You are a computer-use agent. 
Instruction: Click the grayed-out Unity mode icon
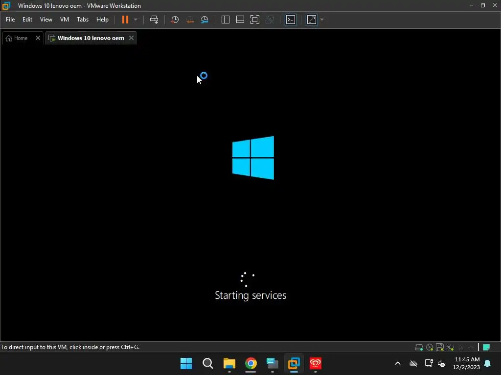click(270, 20)
